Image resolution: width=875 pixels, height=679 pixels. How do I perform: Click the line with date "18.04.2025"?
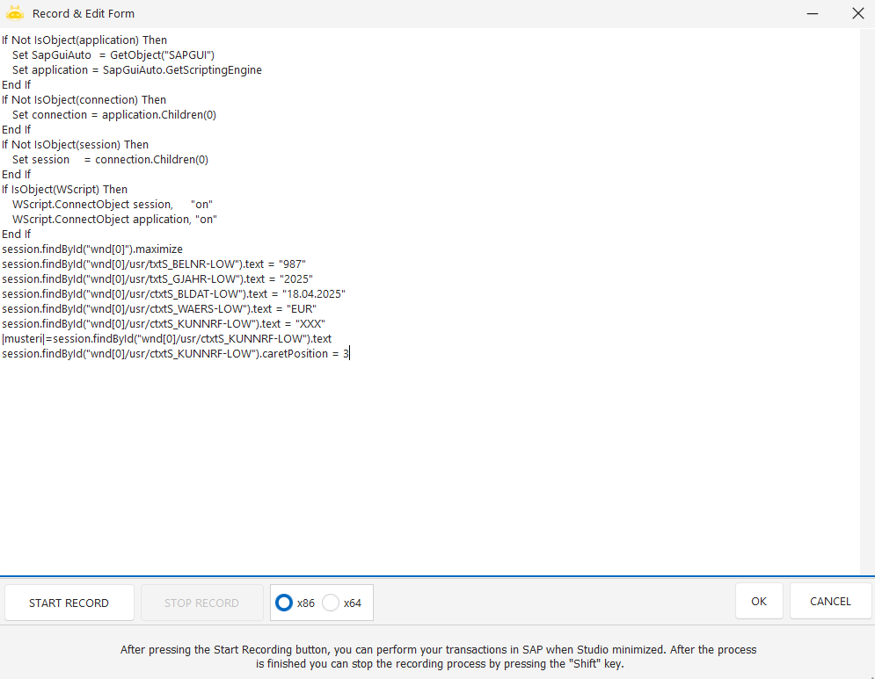(173, 294)
